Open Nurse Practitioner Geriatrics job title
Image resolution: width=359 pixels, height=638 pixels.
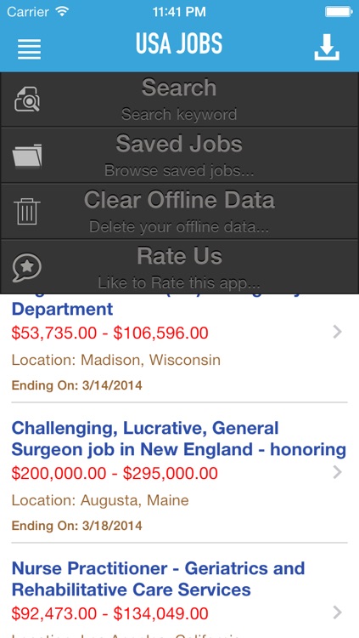pyautogui.click(x=158, y=579)
